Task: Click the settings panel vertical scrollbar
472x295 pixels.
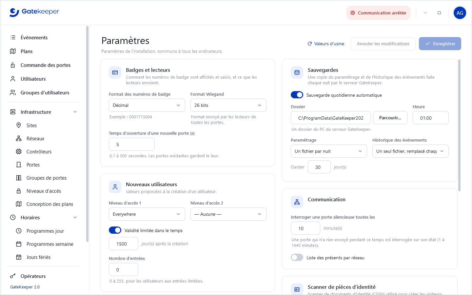Action: pyautogui.click(x=460, y=125)
